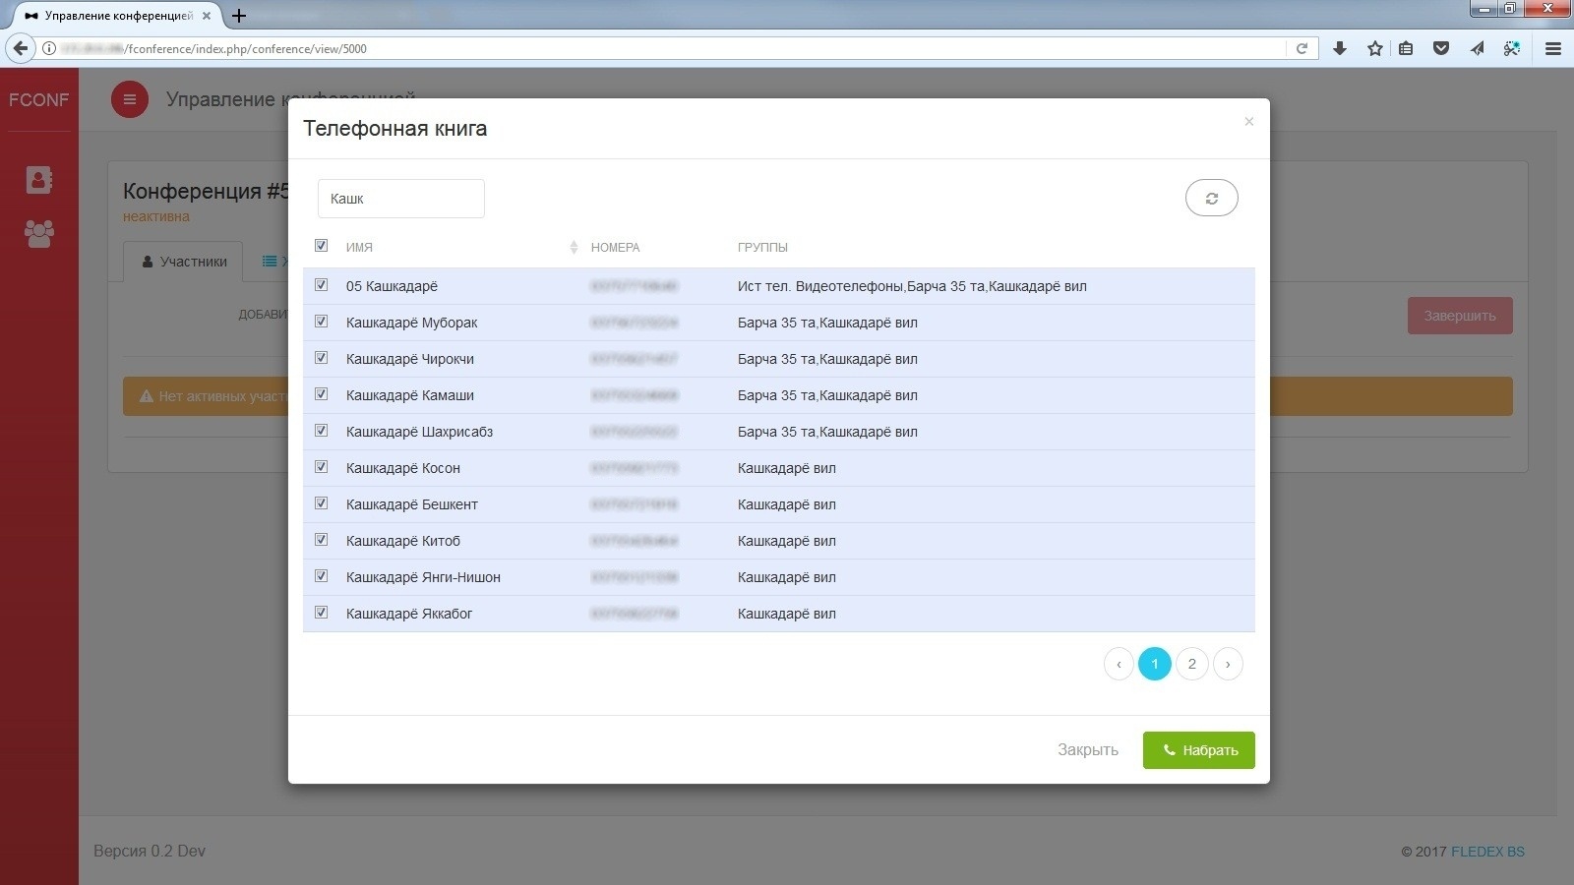1574x885 pixels.
Task: Select the Кашкадарё Муборак name
Action: tap(411, 323)
